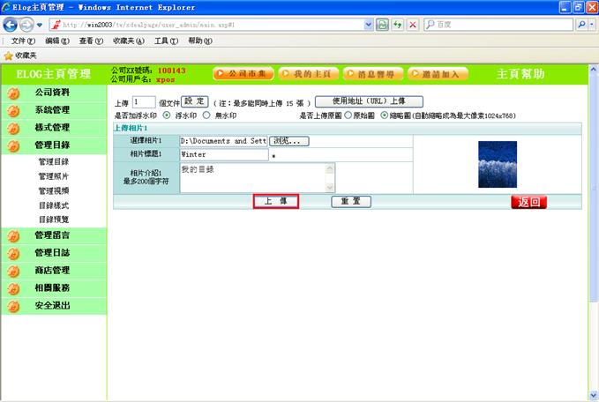Click the 收藏夹 favorites star icon
This screenshot has height=402, width=599.
[x=9, y=55]
